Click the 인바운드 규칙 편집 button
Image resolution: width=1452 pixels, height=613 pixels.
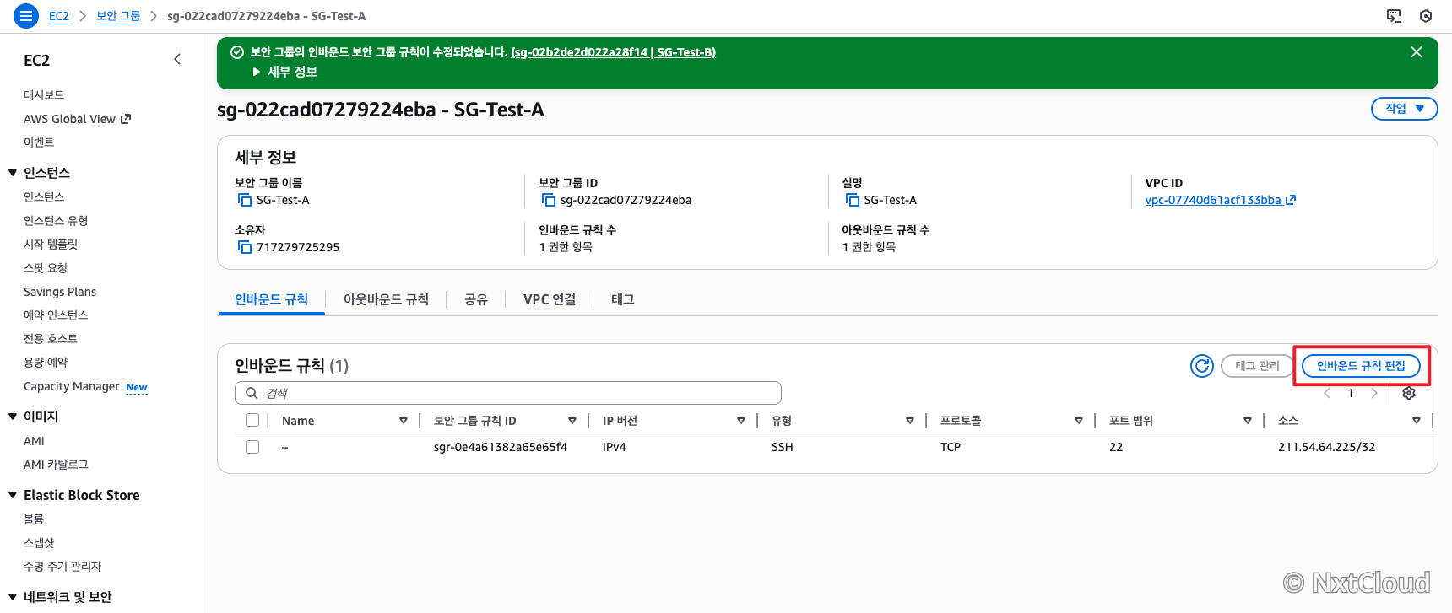(1361, 366)
